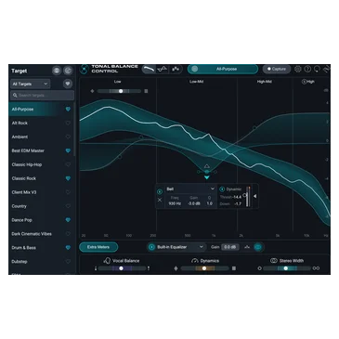Click the wide stereo icon of Stereo Width
Image resolution: width=339 pixels, height=339 pixels.
[316, 268]
